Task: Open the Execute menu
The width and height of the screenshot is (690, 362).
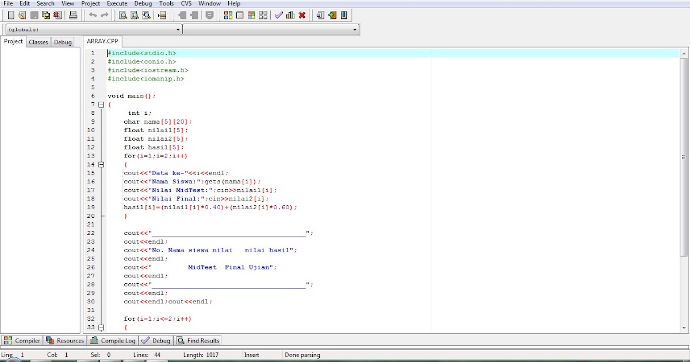Action: point(117,3)
